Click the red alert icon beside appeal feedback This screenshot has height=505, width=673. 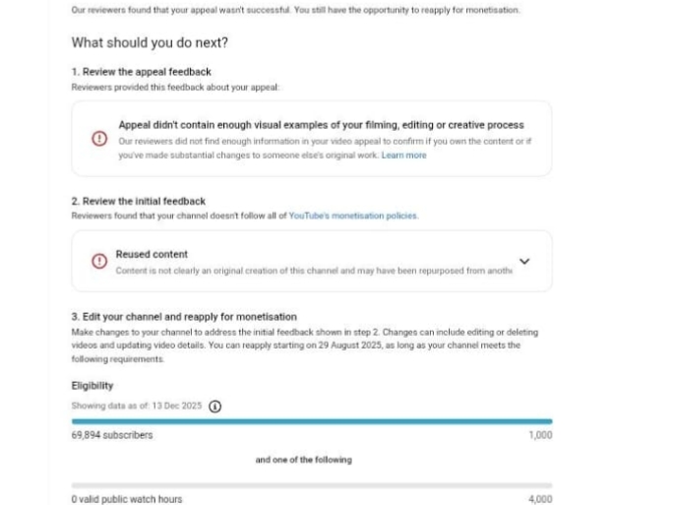tap(98, 139)
